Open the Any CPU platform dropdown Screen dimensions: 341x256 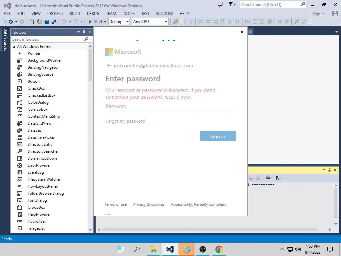click(x=150, y=22)
